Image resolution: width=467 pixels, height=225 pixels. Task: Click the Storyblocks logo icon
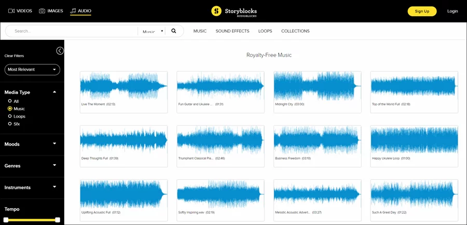click(216, 11)
